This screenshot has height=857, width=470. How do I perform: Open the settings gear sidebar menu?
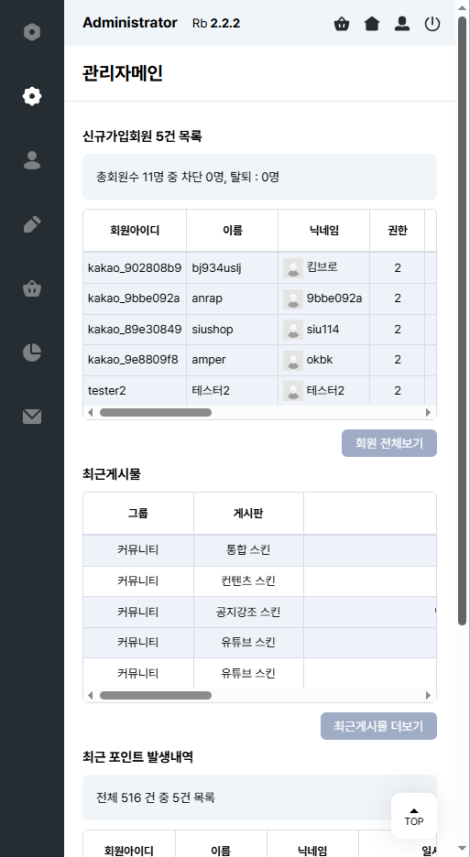pos(32,96)
